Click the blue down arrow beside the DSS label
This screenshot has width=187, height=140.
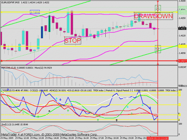[8, 89]
